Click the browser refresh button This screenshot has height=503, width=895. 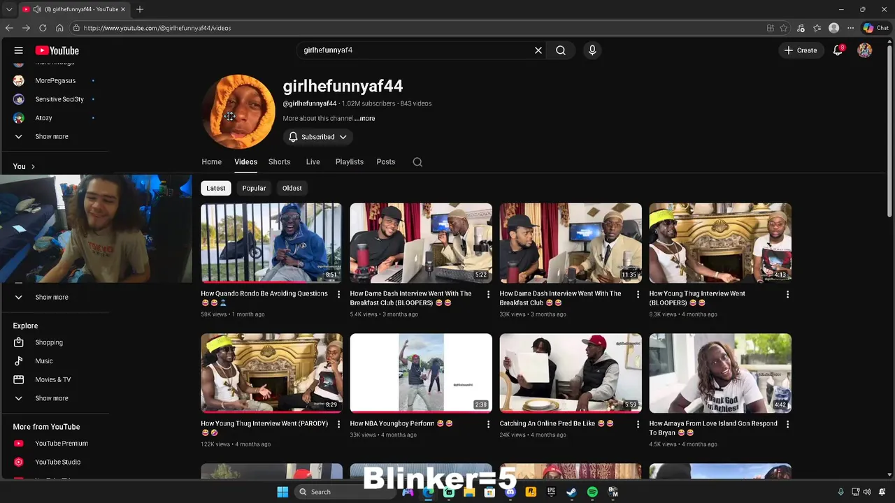pyautogui.click(x=43, y=28)
